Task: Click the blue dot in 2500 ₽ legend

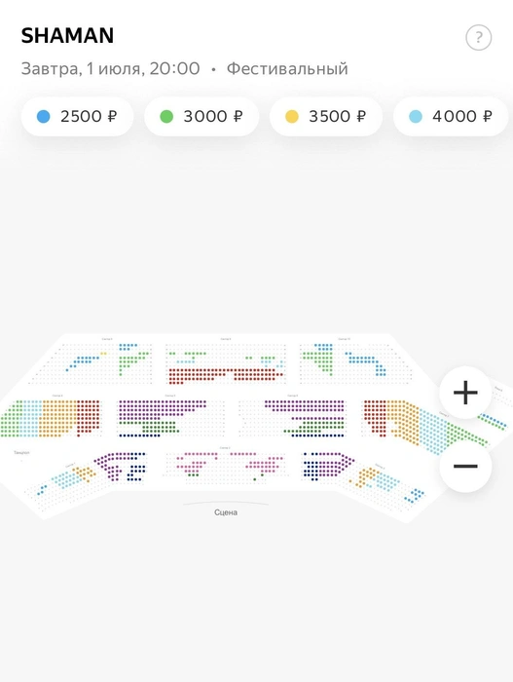Action: (44, 117)
